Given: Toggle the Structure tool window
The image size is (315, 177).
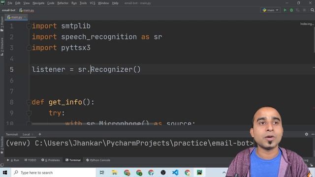Looking at the screenshot, I should click(2, 47).
